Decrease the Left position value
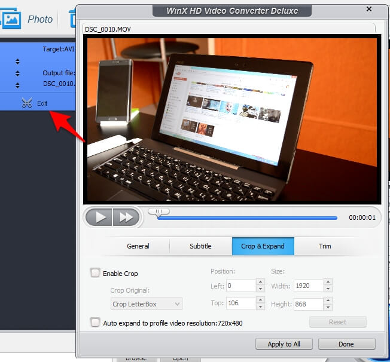Viewport: 390px width, 362px height. point(260,289)
